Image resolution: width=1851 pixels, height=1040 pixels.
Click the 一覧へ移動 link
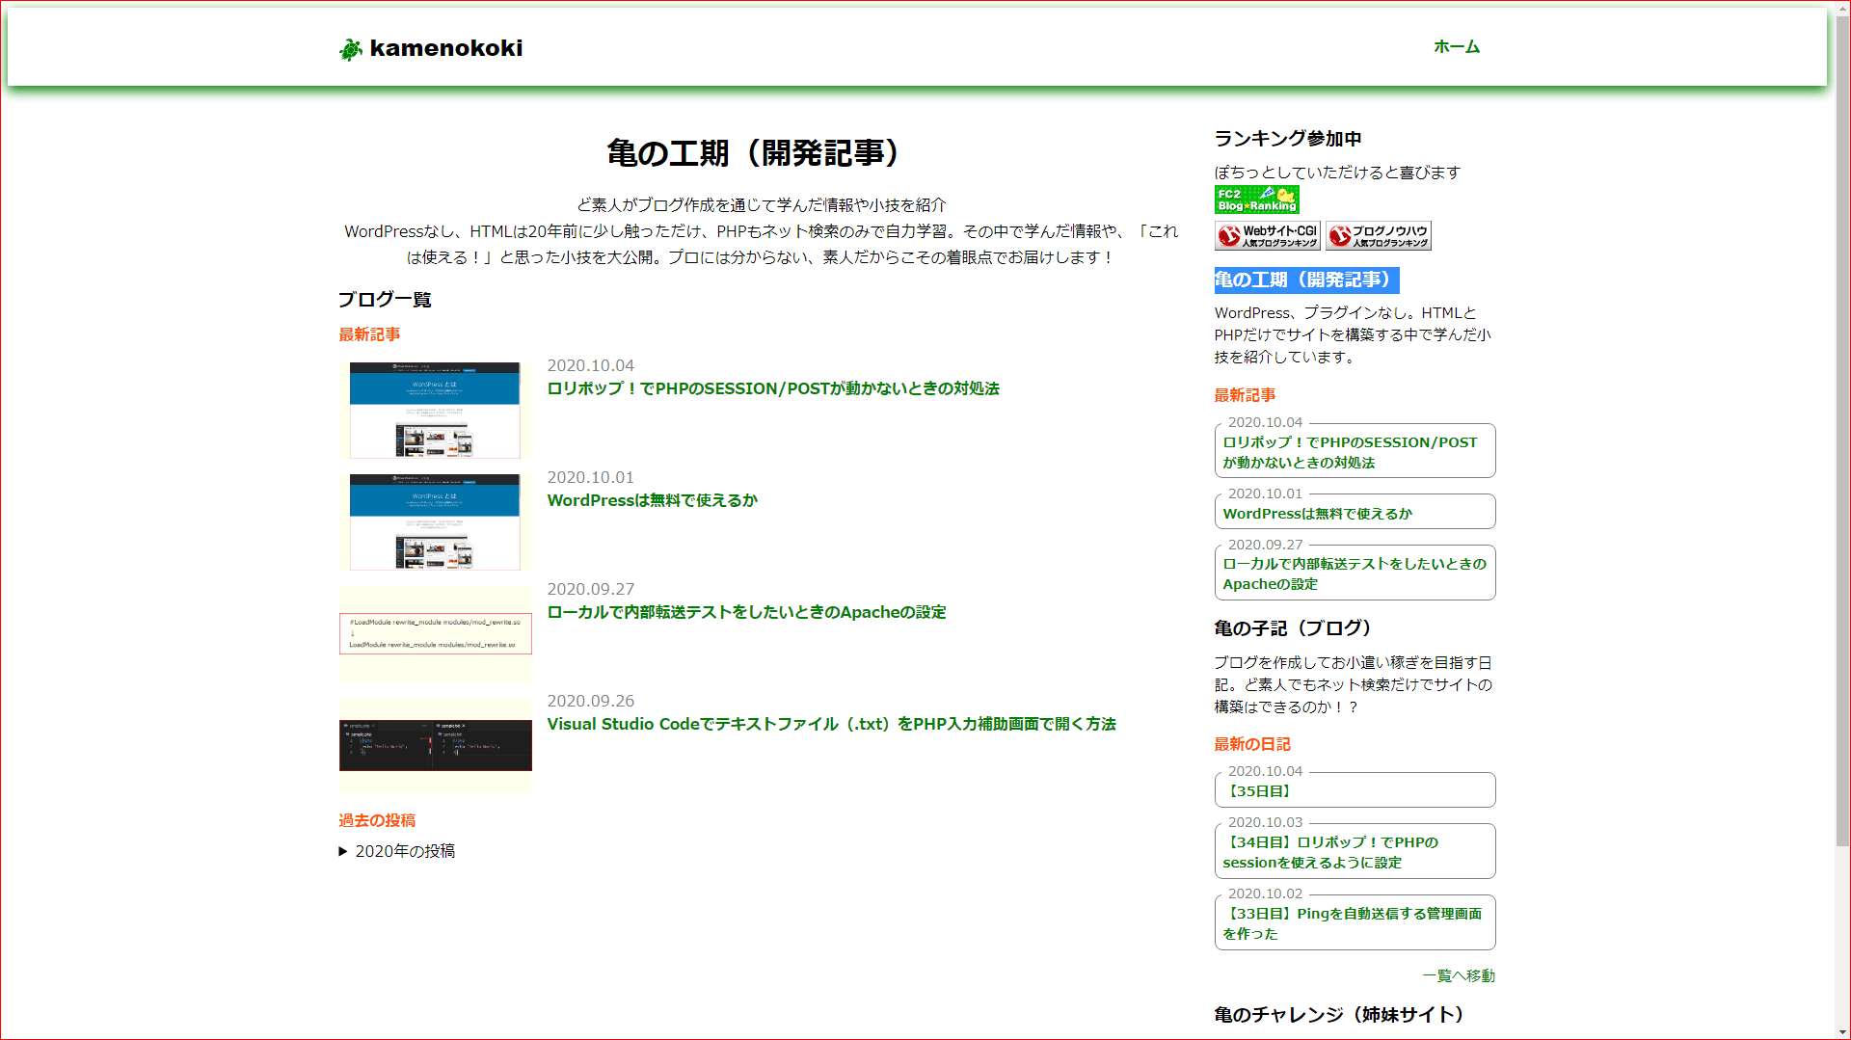pyautogui.click(x=1459, y=975)
